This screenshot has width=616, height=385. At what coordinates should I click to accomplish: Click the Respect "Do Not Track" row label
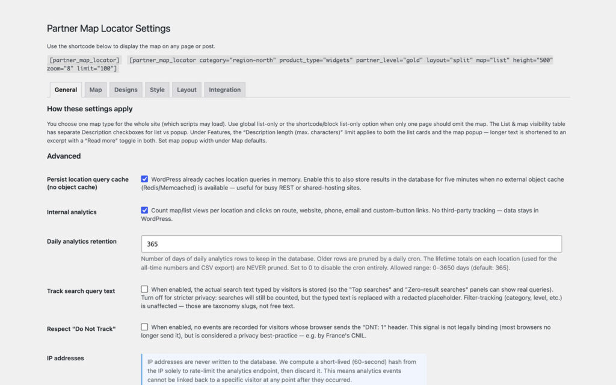click(x=81, y=329)
